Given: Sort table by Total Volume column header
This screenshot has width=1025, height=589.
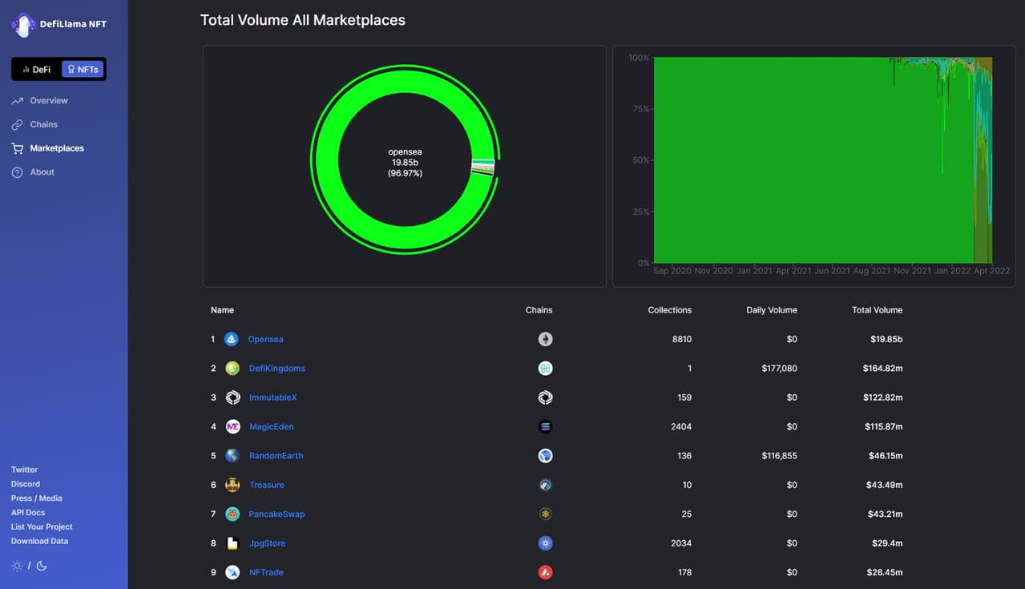Looking at the screenshot, I should (x=877, y=310).
